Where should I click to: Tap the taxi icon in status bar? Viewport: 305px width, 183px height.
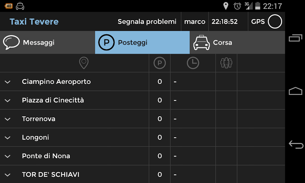tap(20, 6)
